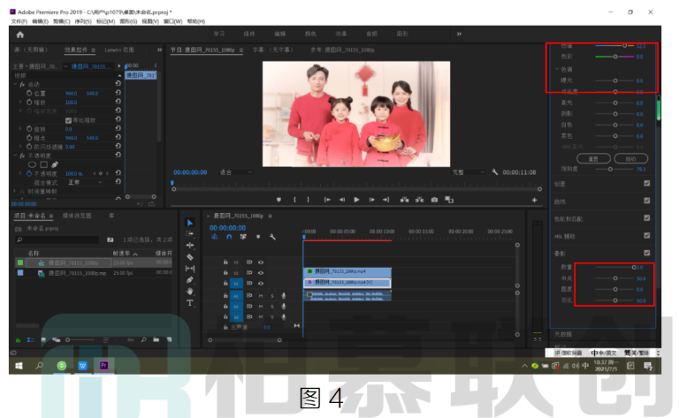Toggle uniform scale checkbox
Screen dimensions: 679x418
(68, 120)
